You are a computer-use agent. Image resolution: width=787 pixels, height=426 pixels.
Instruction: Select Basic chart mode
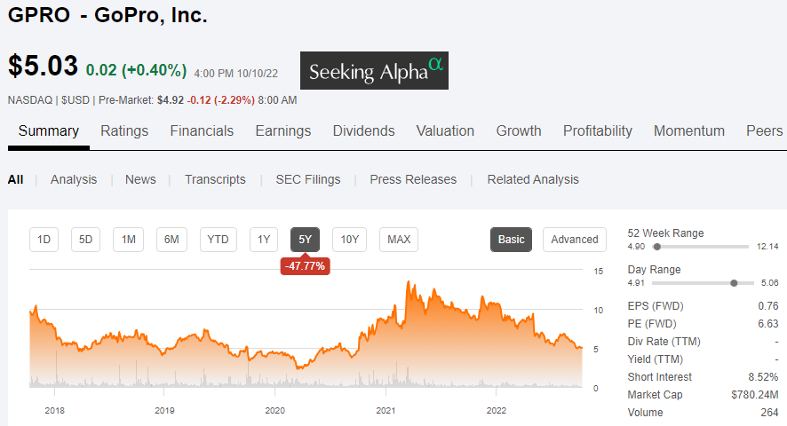[x=511, y=240]
